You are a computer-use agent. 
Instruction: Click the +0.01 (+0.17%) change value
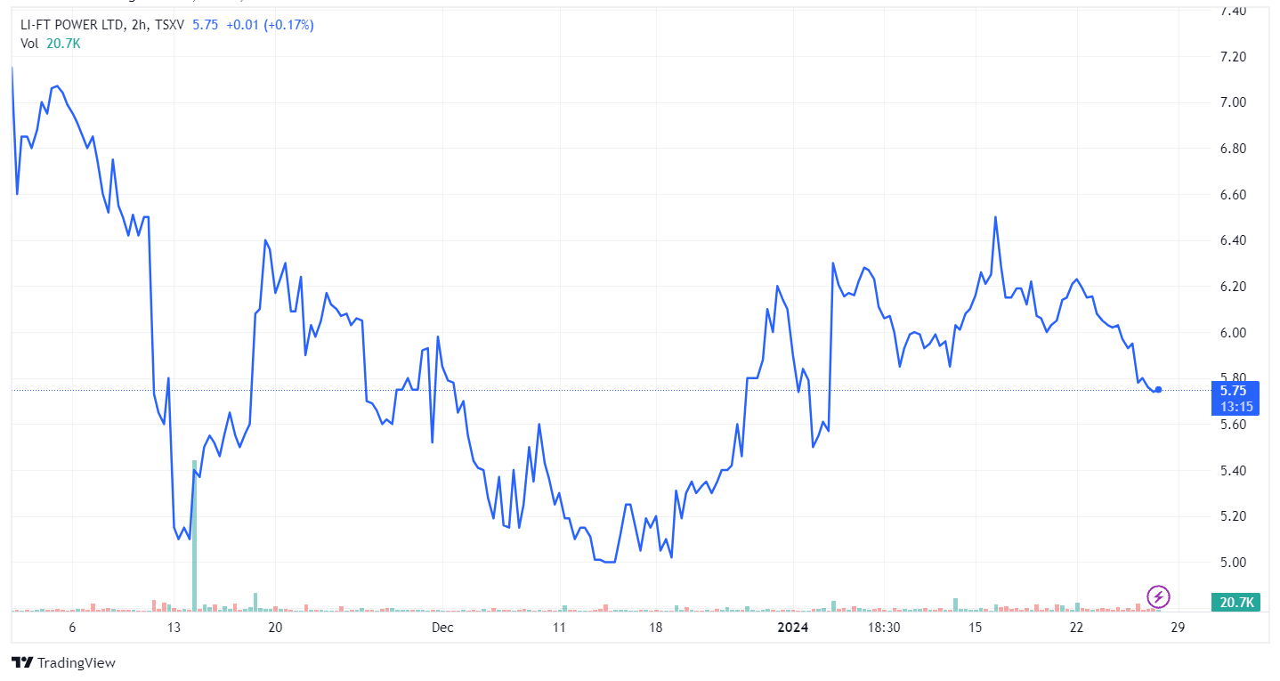[270, 25]
